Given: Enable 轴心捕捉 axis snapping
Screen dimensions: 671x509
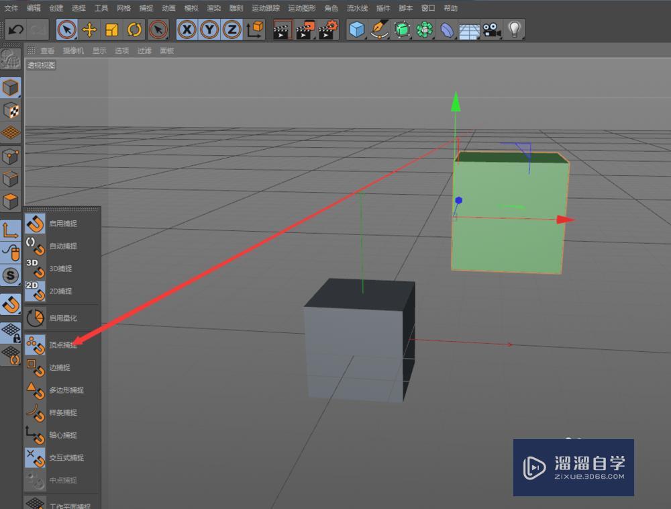Looking at the screenshot, I should pyautogui.click(x=62, y=435).
